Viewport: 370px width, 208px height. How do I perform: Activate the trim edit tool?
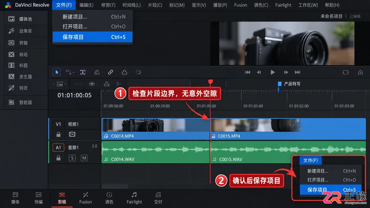point(69,72)
